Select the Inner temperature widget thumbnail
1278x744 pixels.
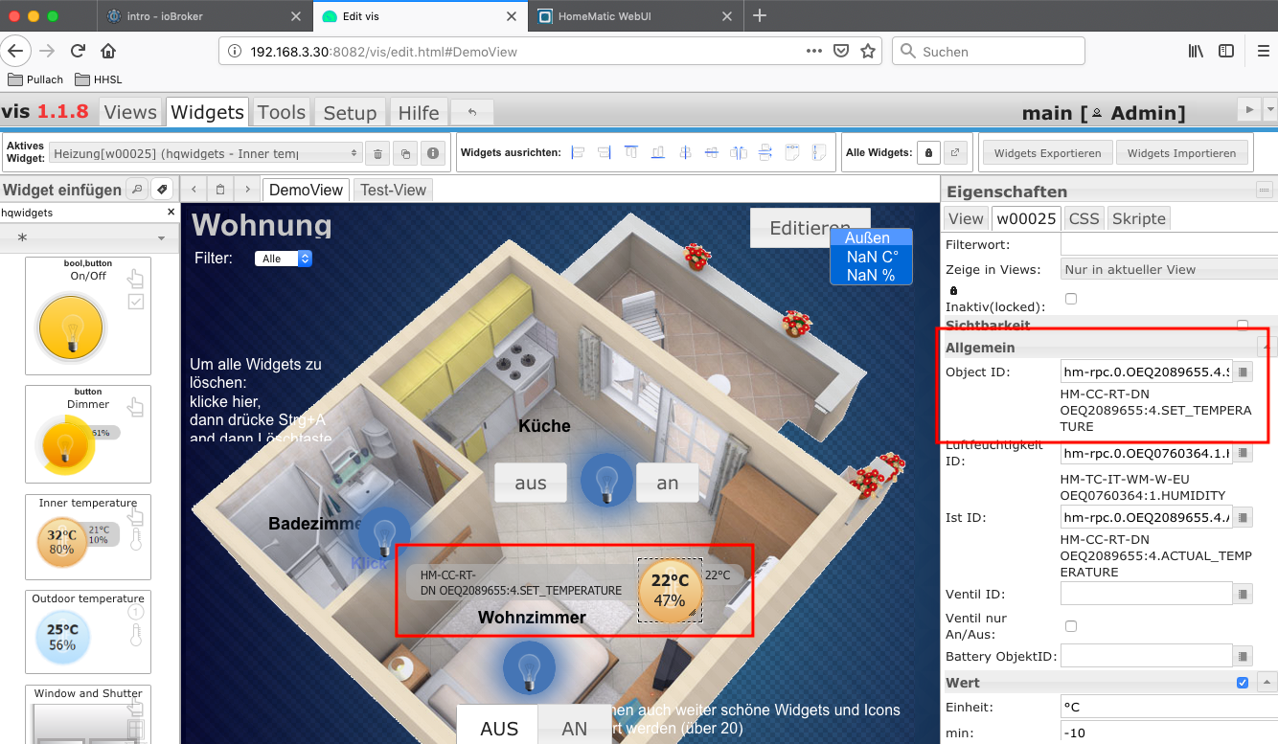click(88, 537)
